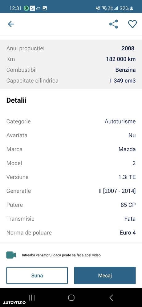Select the Versiune 1.3i TE row
This screenshot has height=307, width=142.
(71, 177)
